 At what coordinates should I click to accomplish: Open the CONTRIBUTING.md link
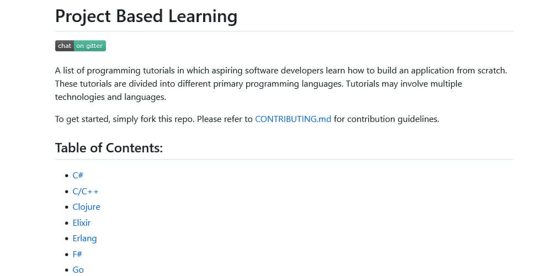click(x=293, y=119)
